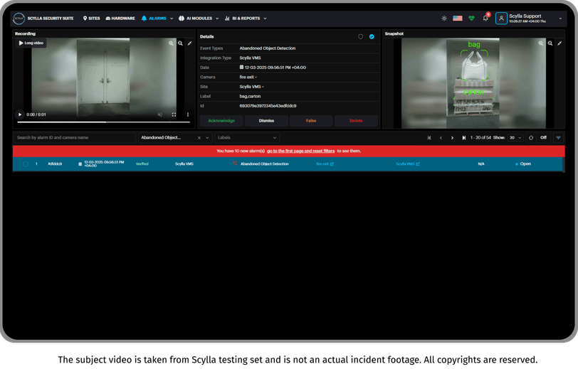The width and height of the screenshot is (578, 369).
Task: Tick the checkbox for alarm #dfddc9
Action: (26, 164)
